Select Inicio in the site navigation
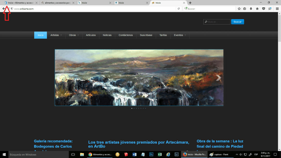The image size is (281, 158). point(41,35)
